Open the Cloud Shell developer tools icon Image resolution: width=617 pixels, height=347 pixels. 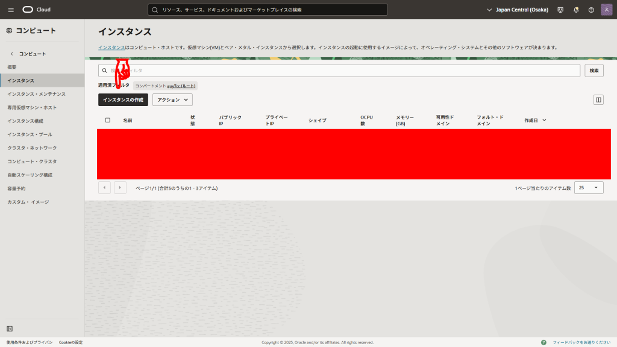coord(560,10)
